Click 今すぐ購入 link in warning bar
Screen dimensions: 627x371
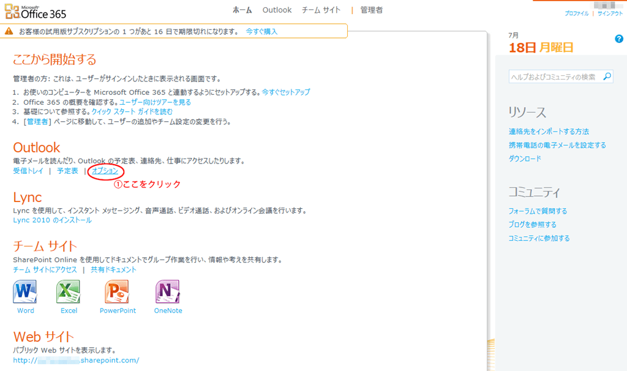tap(261, 31)
